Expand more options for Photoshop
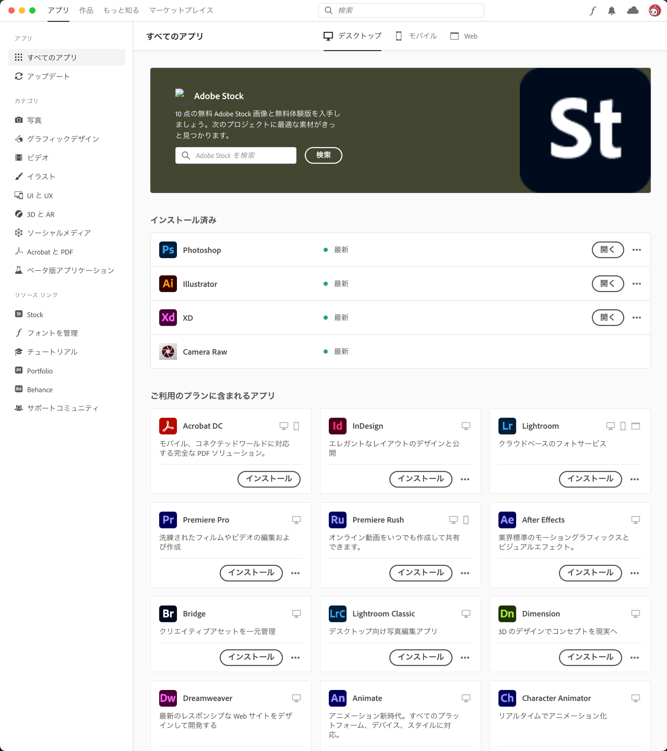667x751 pixels. (637, 250)
